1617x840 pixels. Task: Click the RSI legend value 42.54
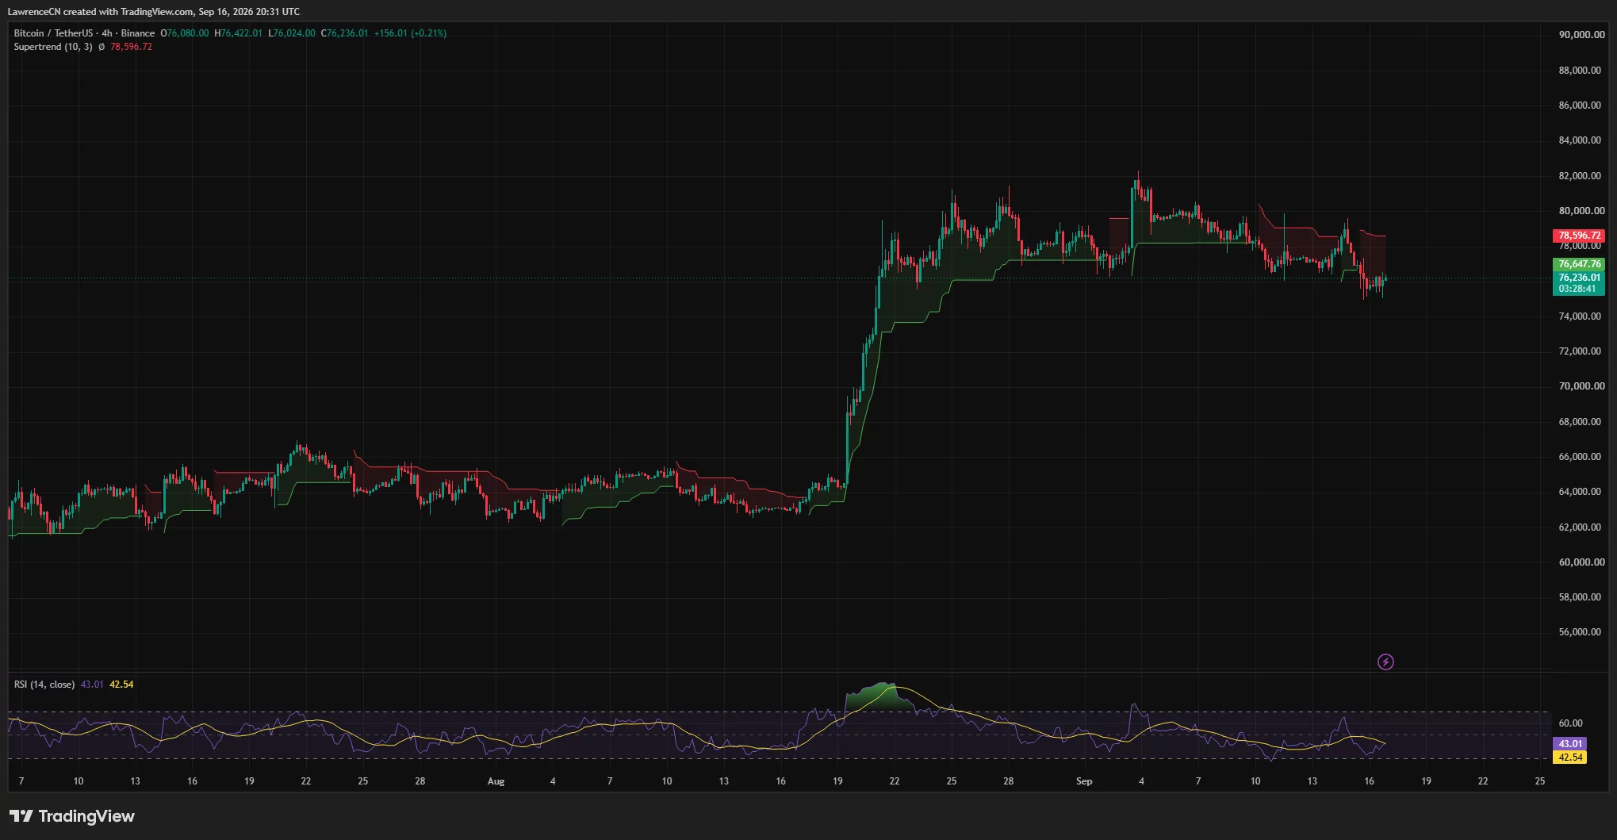[121, 685]
